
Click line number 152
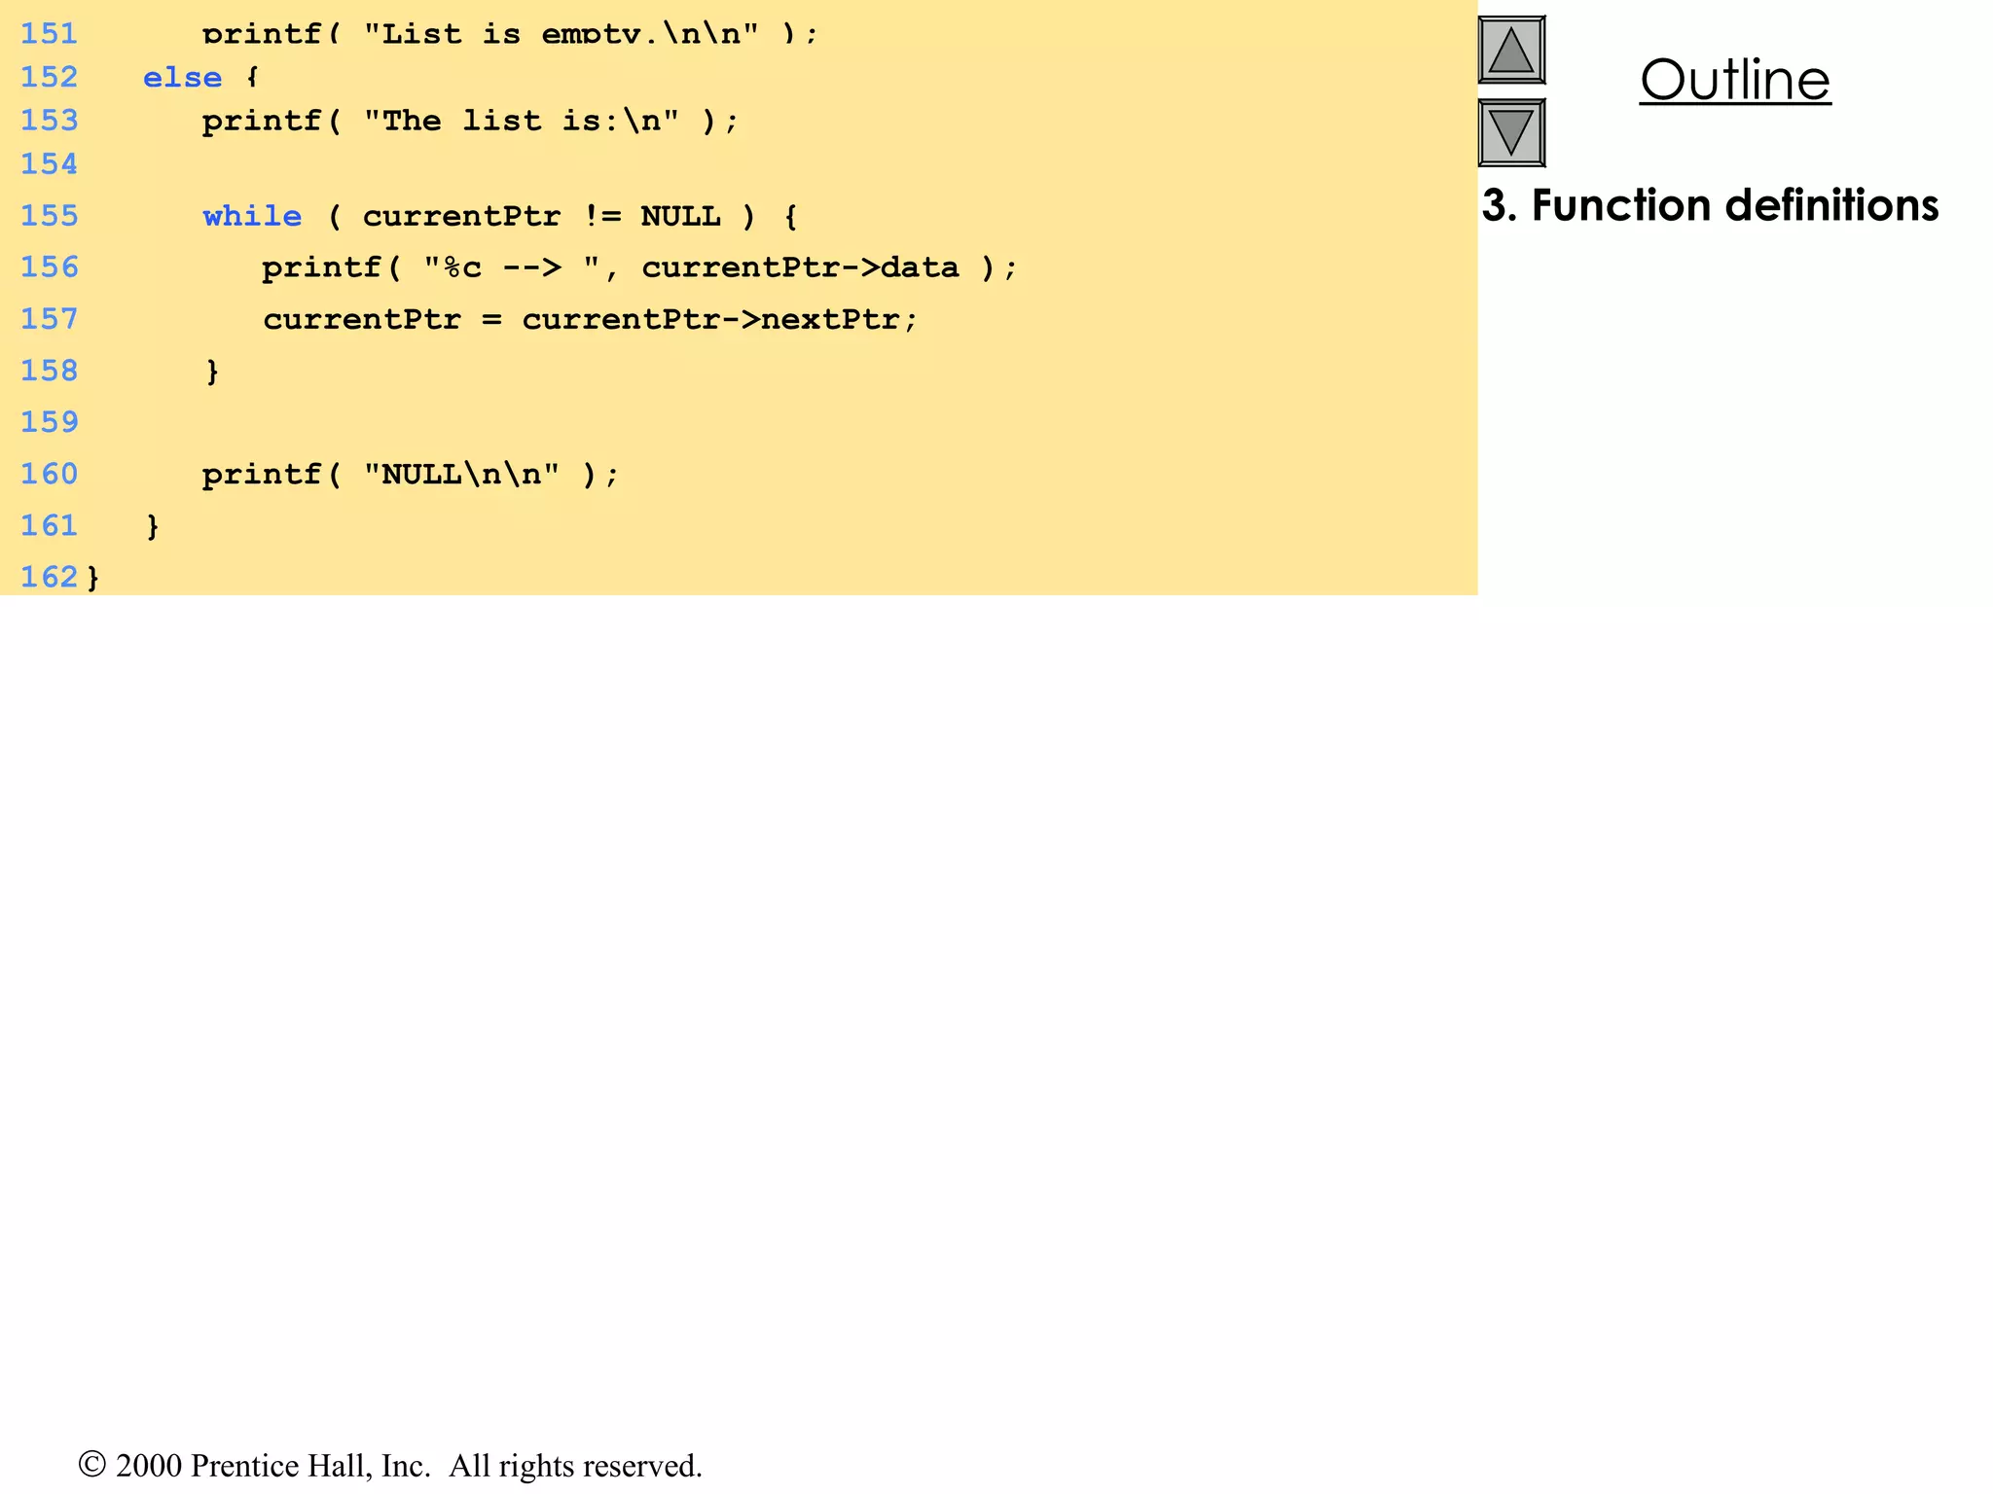coord(49,77)
